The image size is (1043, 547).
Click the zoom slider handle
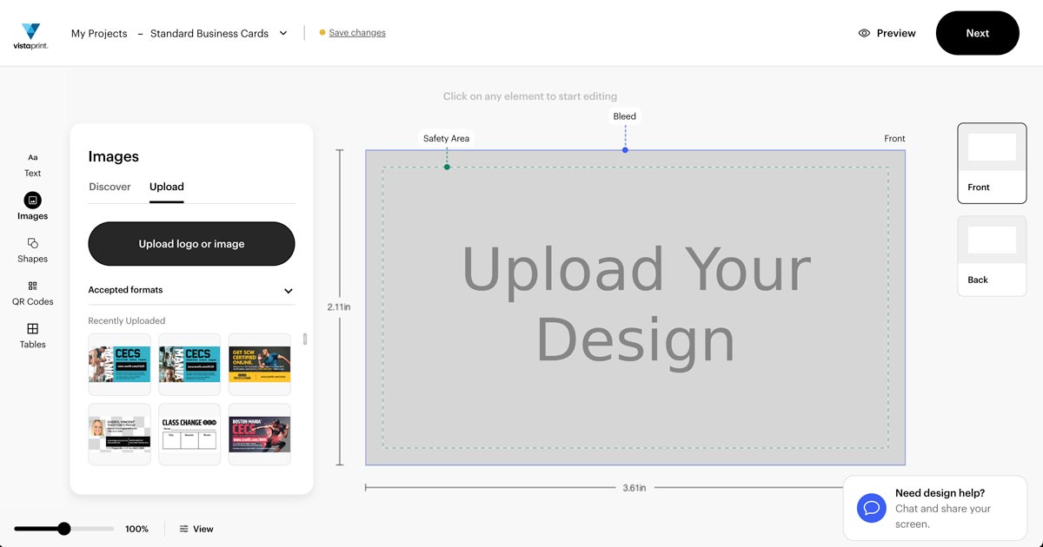tap(63, 529)
